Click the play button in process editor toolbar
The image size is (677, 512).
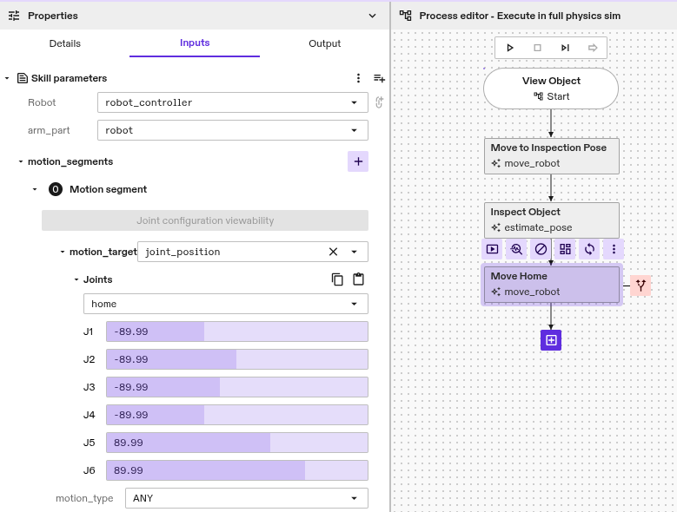[510, 48]
